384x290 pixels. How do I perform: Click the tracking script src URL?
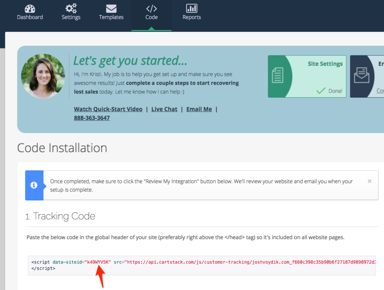(x=250, y=262)
